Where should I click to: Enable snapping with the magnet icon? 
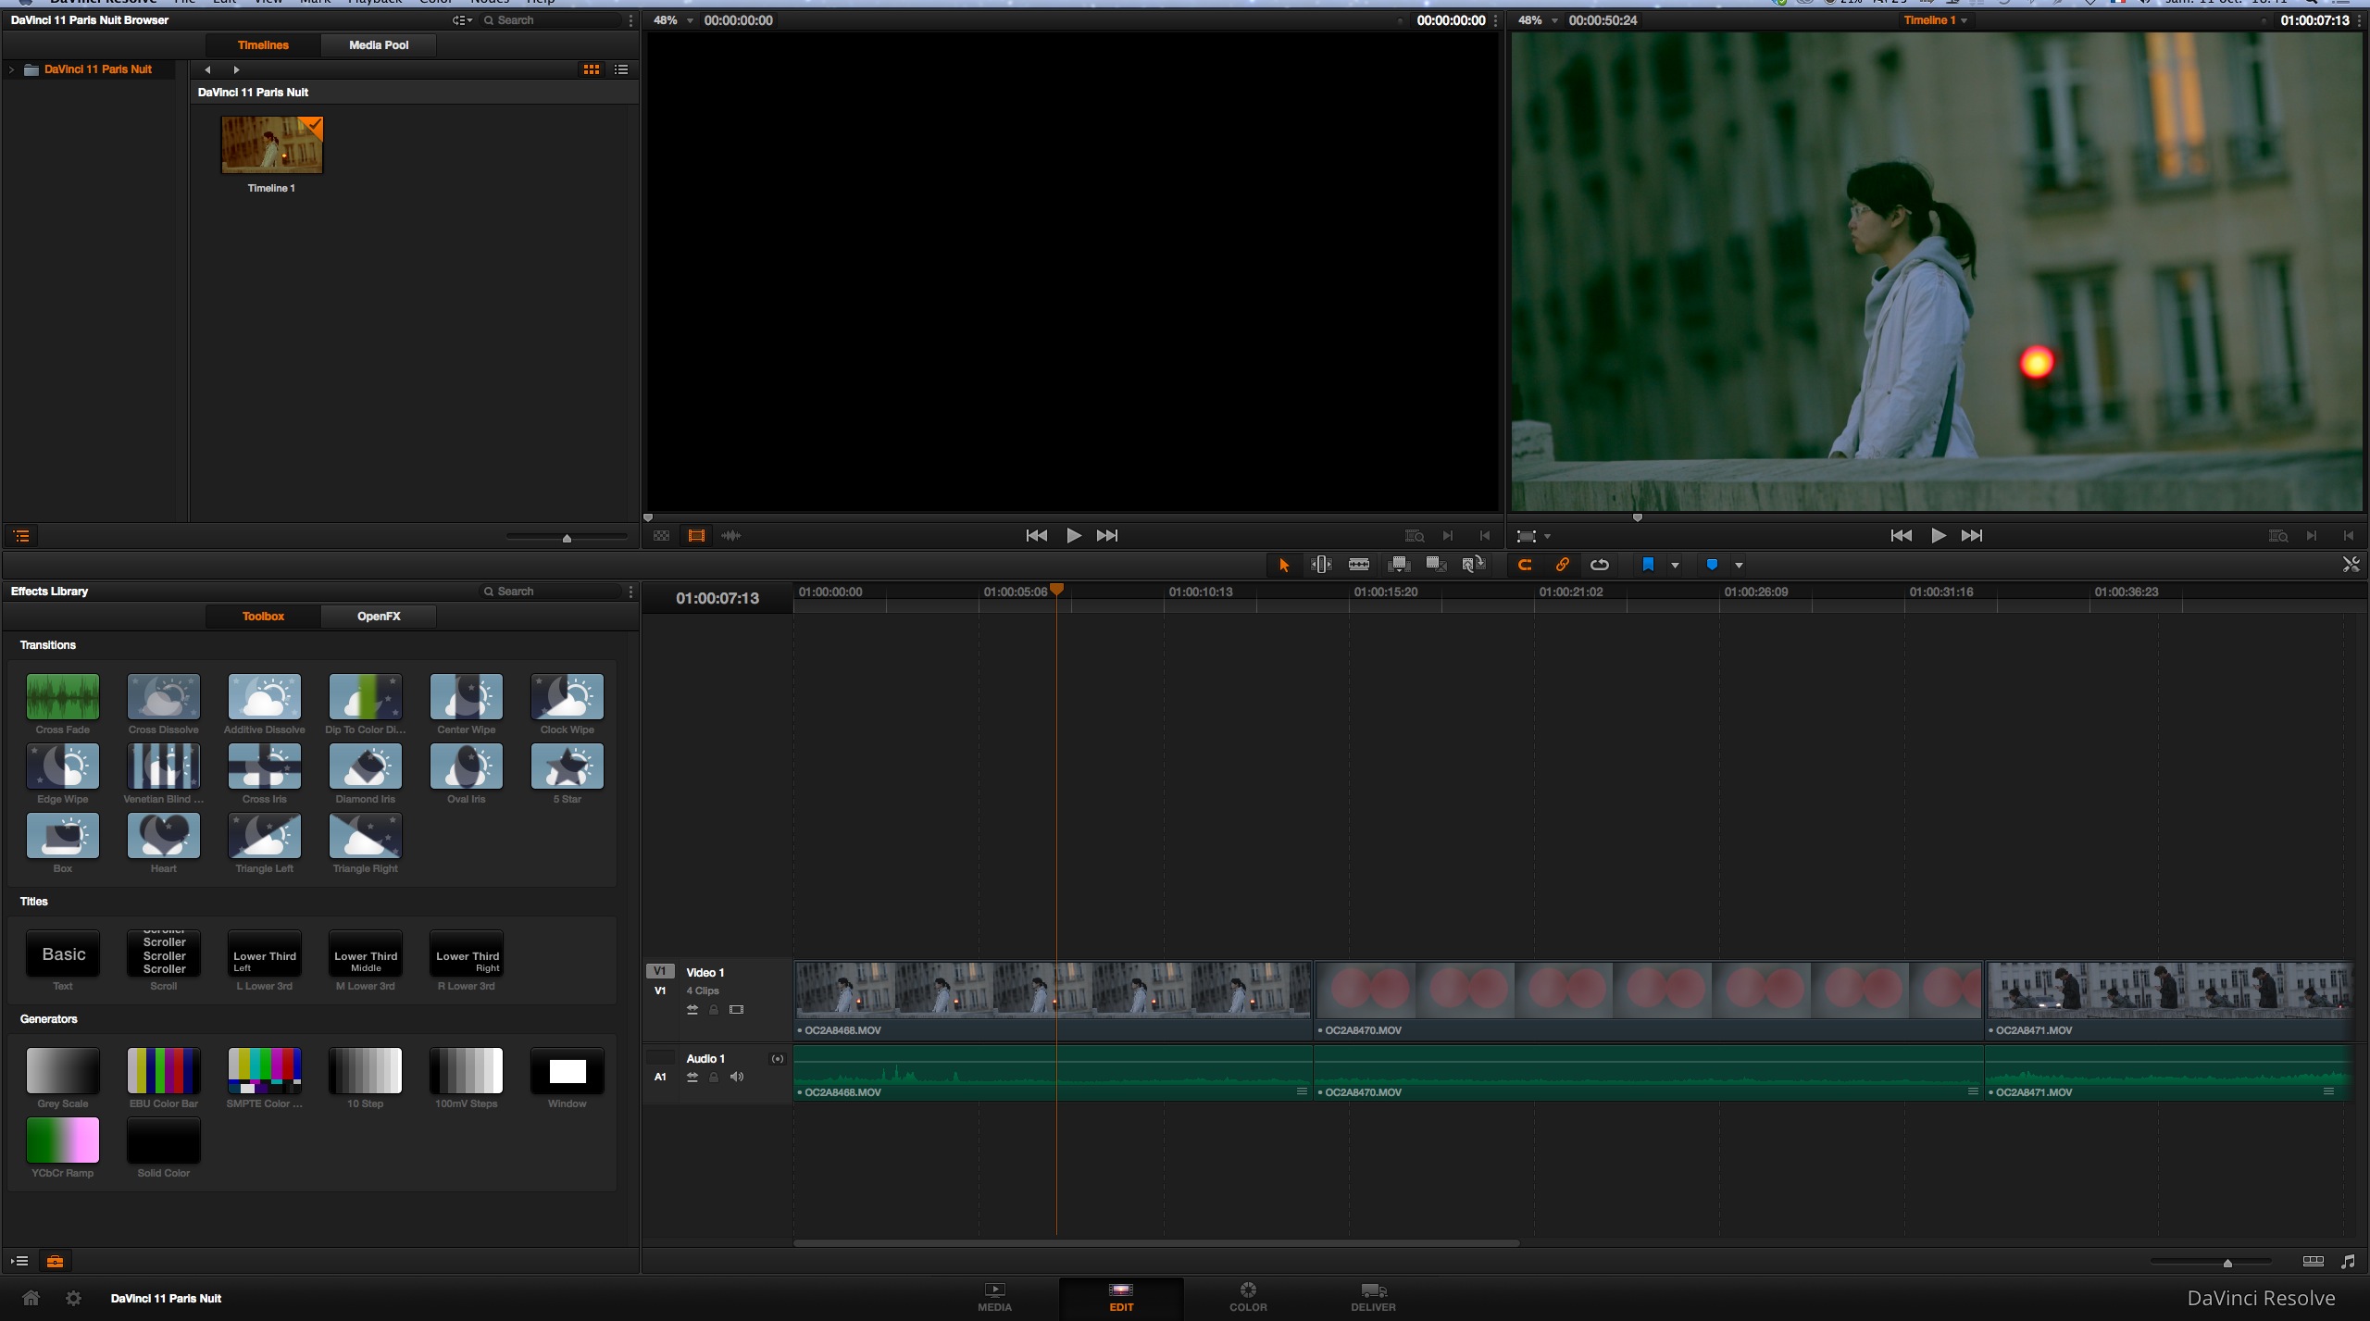coord(1526,564)
